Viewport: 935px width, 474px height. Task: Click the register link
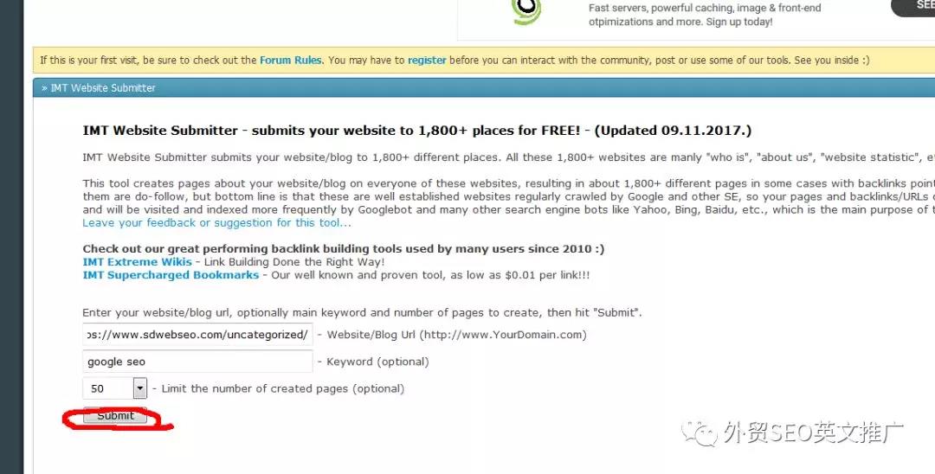[x=427, y=61]
